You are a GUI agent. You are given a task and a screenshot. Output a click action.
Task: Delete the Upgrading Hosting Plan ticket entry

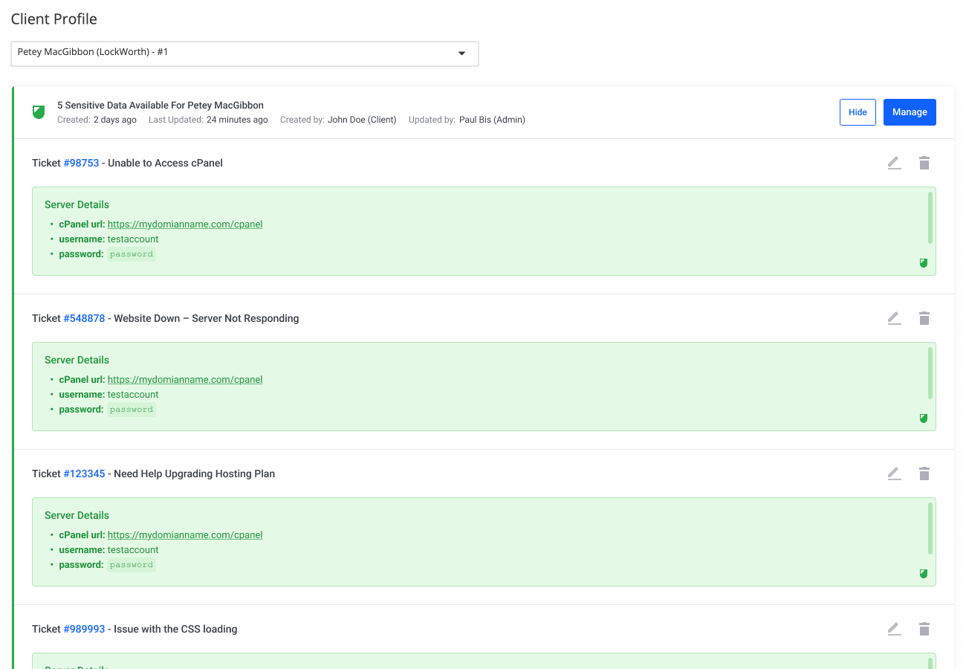(924, 474)
